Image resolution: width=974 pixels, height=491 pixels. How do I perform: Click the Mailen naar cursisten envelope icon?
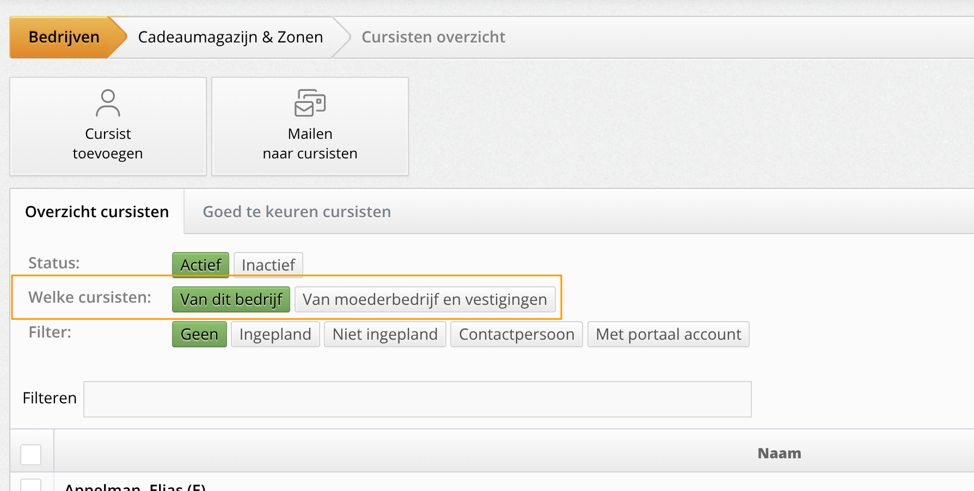[310, 103]
